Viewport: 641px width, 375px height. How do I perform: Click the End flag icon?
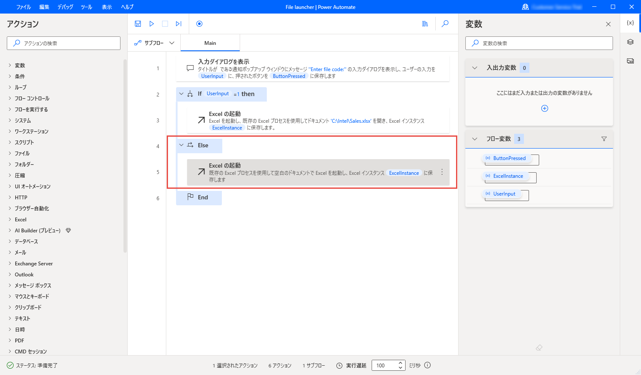190,197
